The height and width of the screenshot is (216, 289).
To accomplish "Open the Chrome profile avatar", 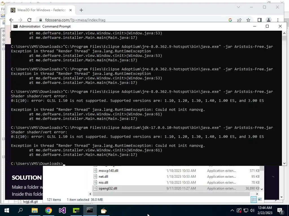I will (x=269, y=20).
